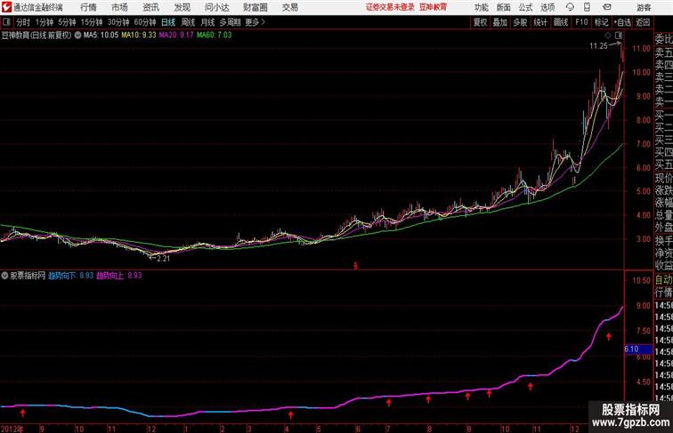Open the 选项 menu

click(x=547, y=7)
